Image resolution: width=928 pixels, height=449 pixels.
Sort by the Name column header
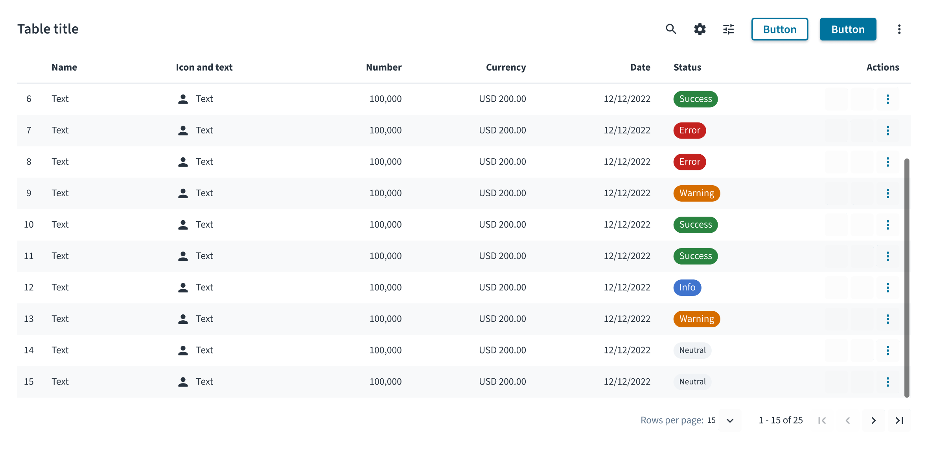pos(64,67)
